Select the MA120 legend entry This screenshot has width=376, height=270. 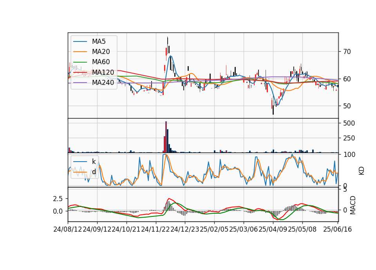[103, 72]
